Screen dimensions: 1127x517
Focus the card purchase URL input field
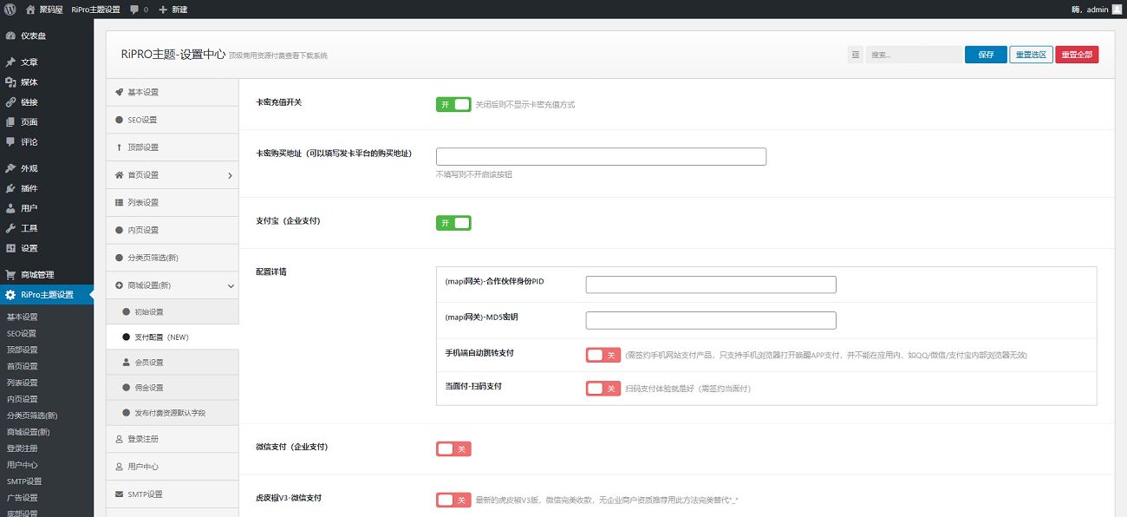601,157
